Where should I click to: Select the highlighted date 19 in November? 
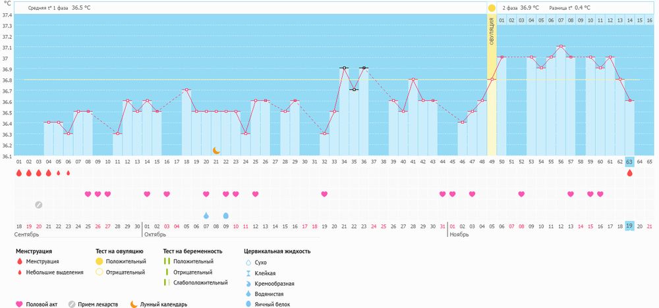[x=630, y=226]
